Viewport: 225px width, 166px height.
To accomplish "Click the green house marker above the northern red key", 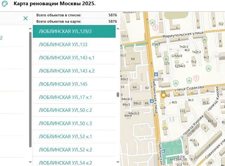I will point(152,23).
